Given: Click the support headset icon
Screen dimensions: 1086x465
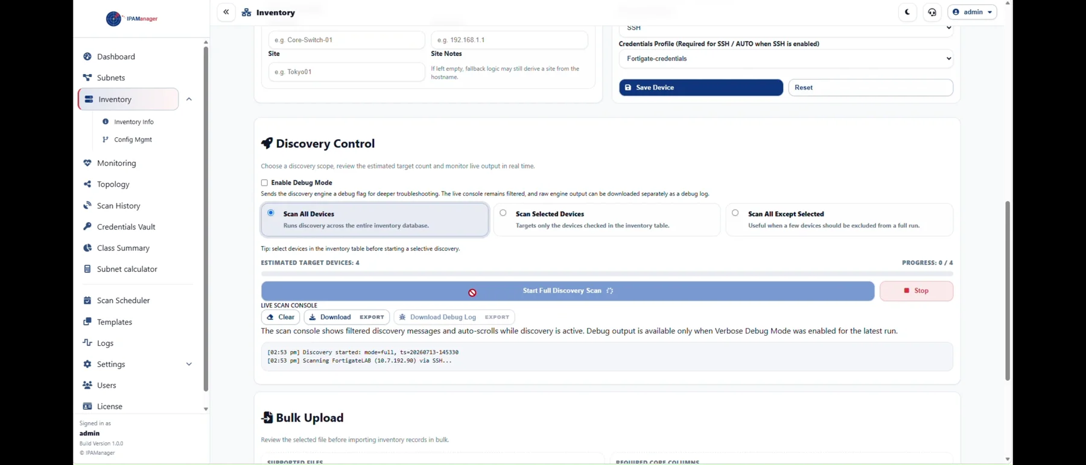Looking at the screenshot, I should pos(932,12).
